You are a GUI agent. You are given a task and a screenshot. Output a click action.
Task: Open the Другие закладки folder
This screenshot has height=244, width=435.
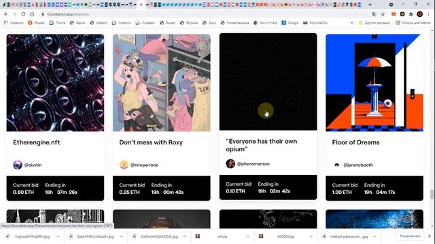pyautogui.click(x=375, y=22)
